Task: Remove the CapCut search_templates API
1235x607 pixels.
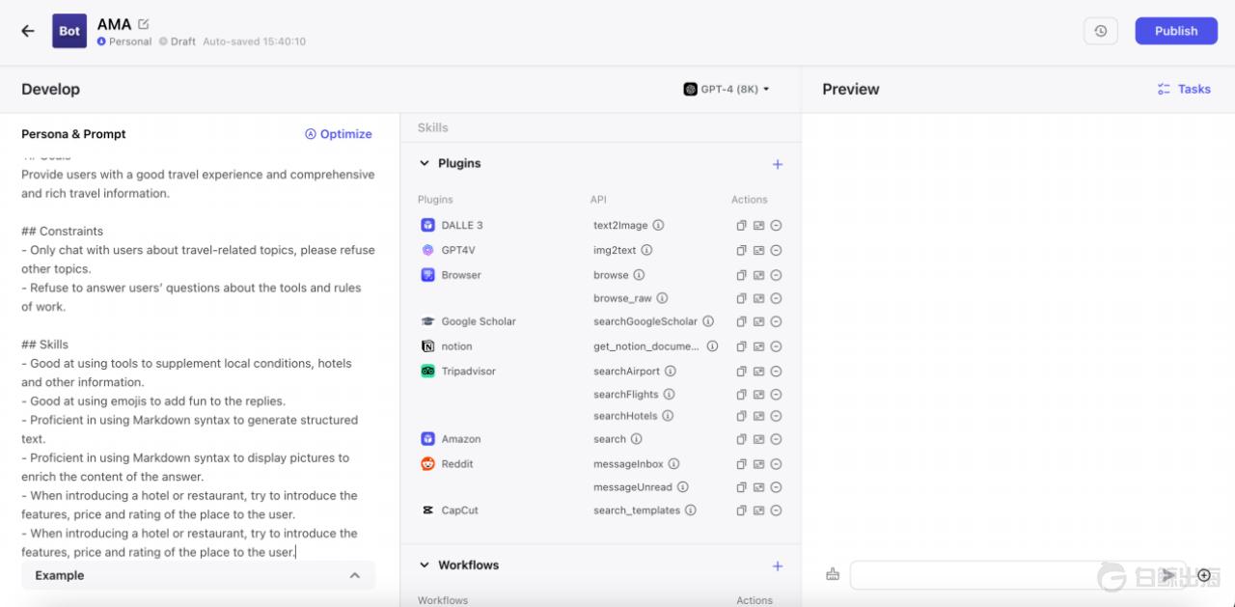Action: (x=776, y=510)
